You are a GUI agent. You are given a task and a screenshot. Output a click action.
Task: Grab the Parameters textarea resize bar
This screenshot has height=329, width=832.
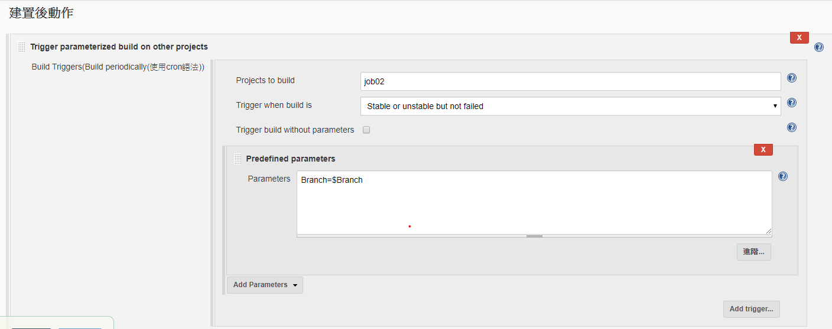tap(534, 236)
